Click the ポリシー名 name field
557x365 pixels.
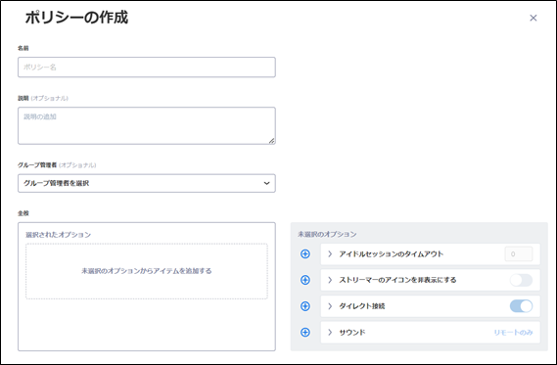pyautogui.click(x=147, y=68)
